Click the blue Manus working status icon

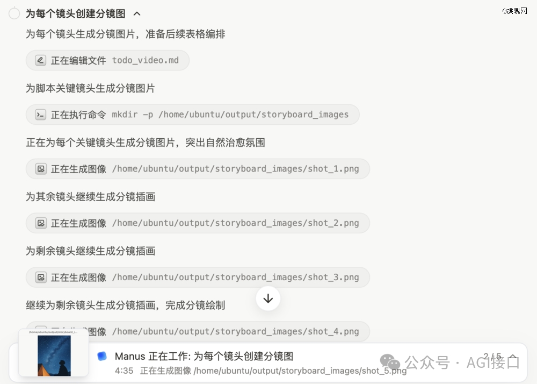tap(102, 356)
